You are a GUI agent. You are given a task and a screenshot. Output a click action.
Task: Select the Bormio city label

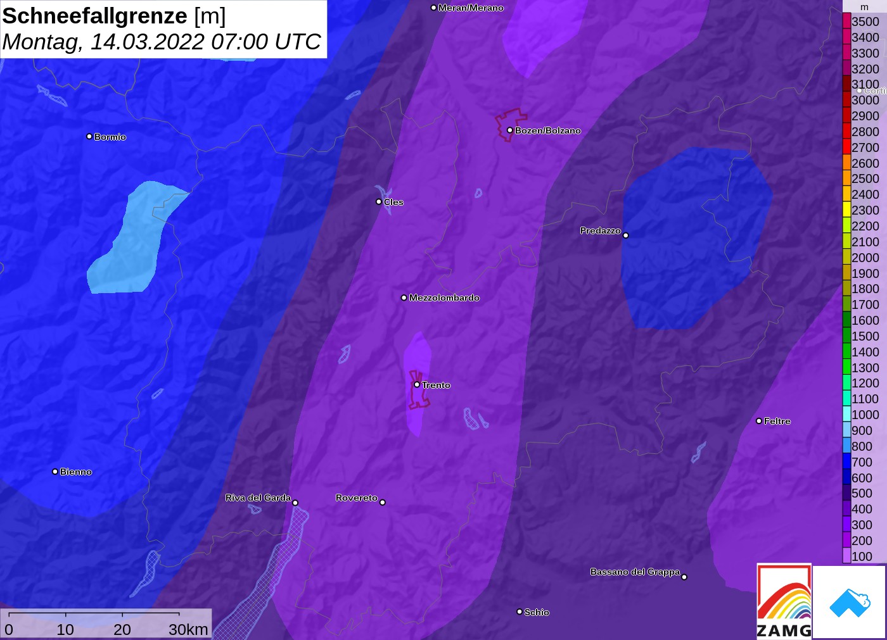click(x=110, y=137)
